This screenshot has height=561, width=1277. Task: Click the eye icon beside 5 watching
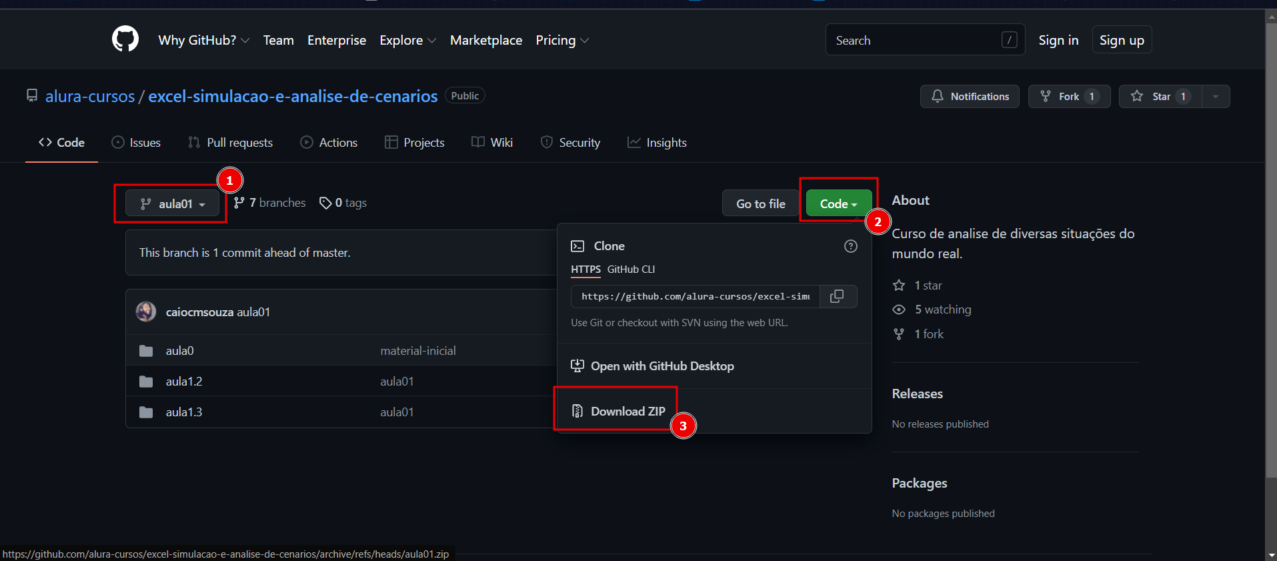(x=899, y=310)
